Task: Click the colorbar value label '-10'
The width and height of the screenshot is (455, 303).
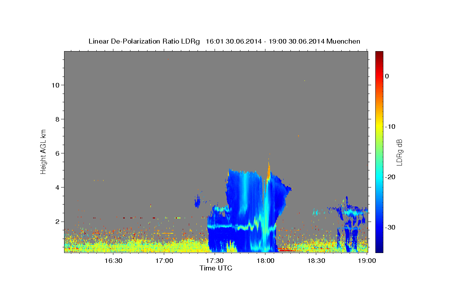Action: pyautogui.click(x=390, y=127)
